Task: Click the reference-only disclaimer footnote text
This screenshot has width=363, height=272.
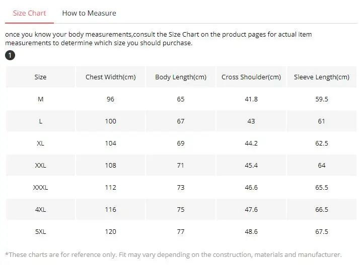Action: [173, 255]
